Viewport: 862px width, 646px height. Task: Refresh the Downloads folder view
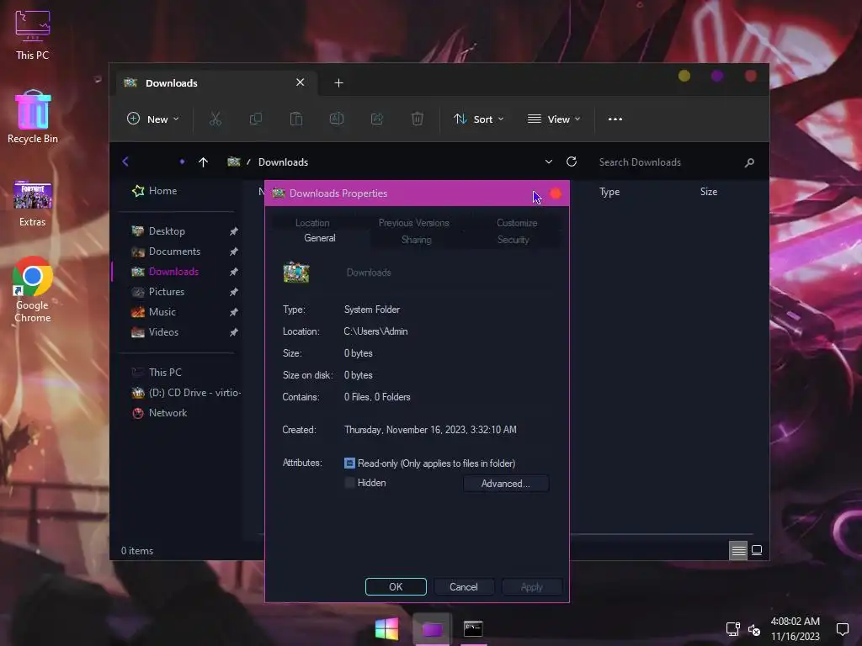[572, 161]
